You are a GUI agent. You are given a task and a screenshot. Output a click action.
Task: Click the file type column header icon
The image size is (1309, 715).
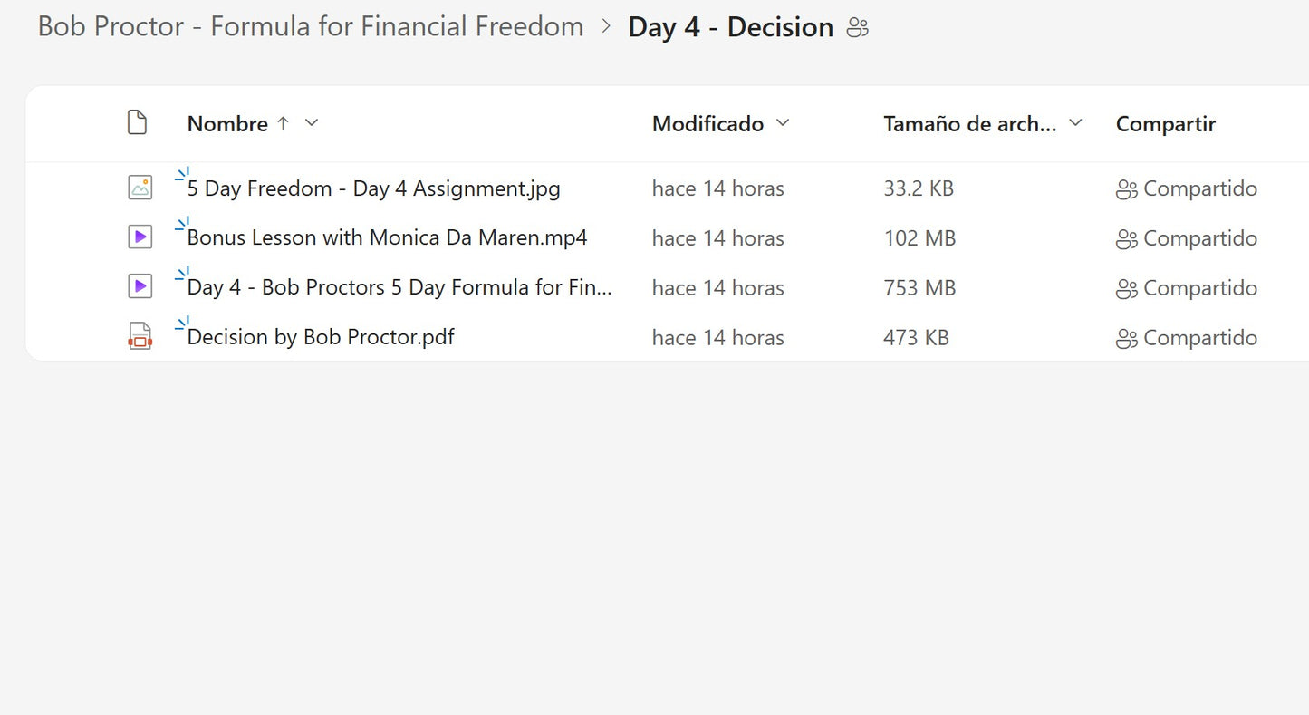[x=137, y=123]
